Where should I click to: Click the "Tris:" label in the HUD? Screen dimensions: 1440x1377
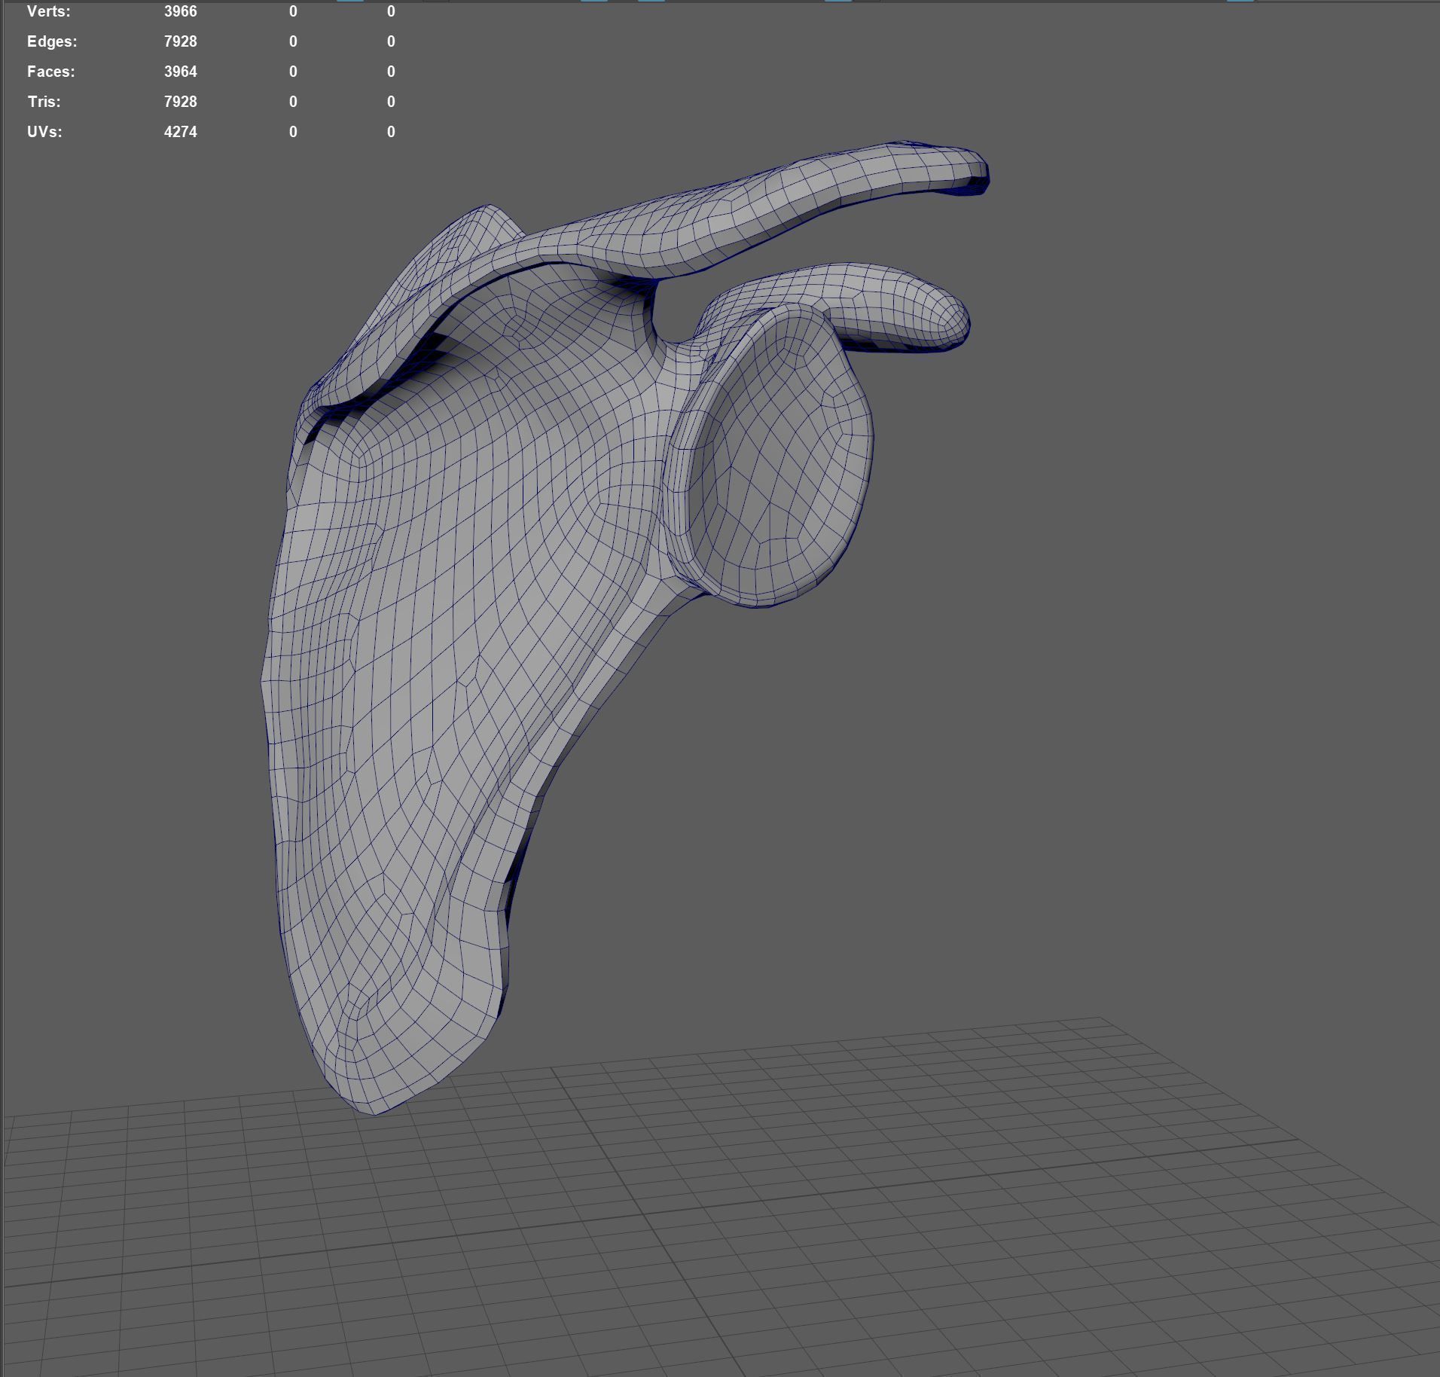pyautogui.click(x=44, y=102)
